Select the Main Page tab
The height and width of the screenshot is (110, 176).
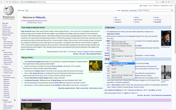coord(21,10)
